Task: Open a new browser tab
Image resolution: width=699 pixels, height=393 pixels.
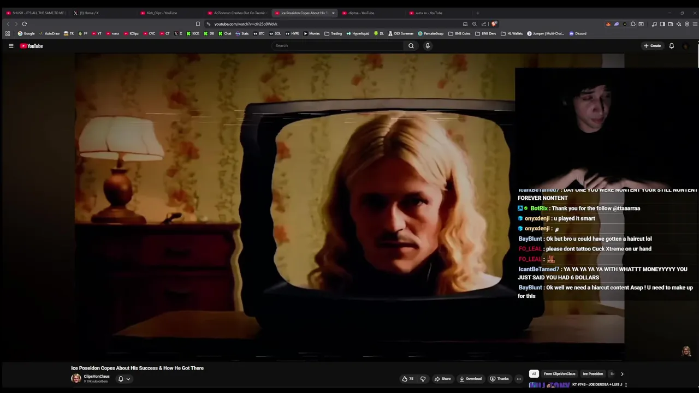Action: click(478, 13)
